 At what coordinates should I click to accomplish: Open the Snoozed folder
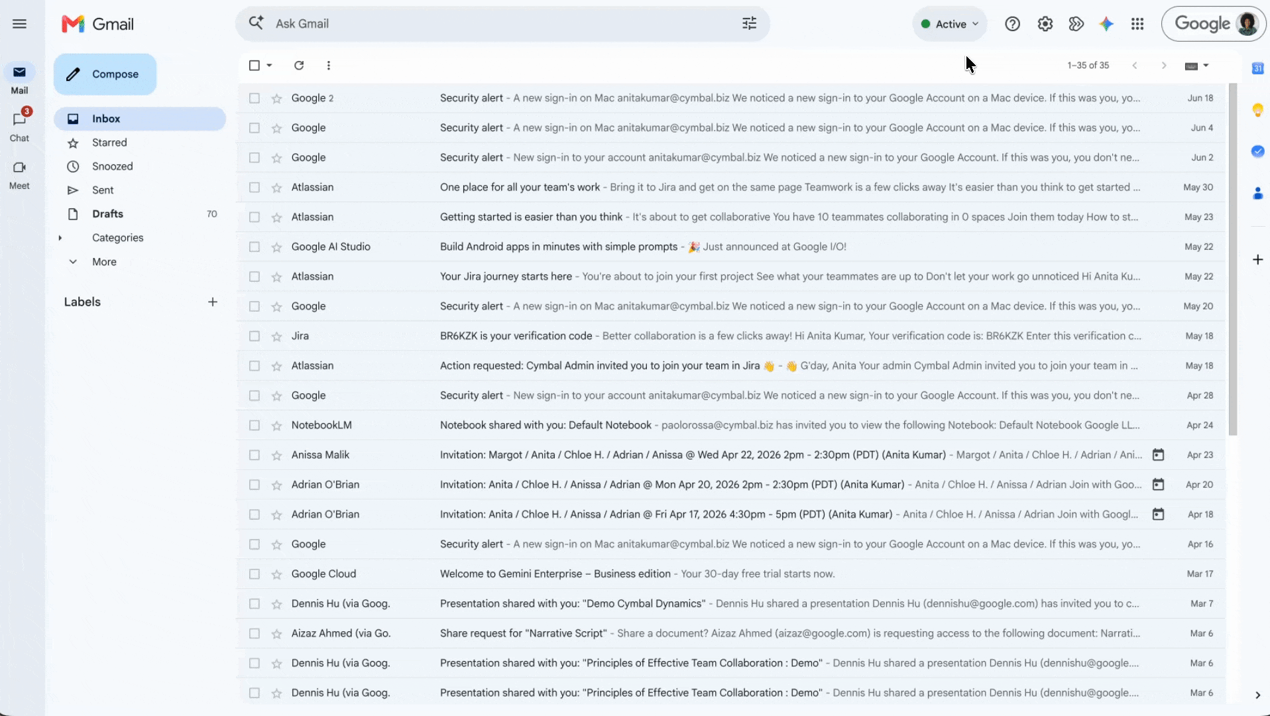pos(140,166)
